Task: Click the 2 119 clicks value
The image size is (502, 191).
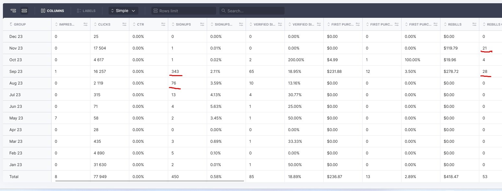Action: click(x=99, y=83)
